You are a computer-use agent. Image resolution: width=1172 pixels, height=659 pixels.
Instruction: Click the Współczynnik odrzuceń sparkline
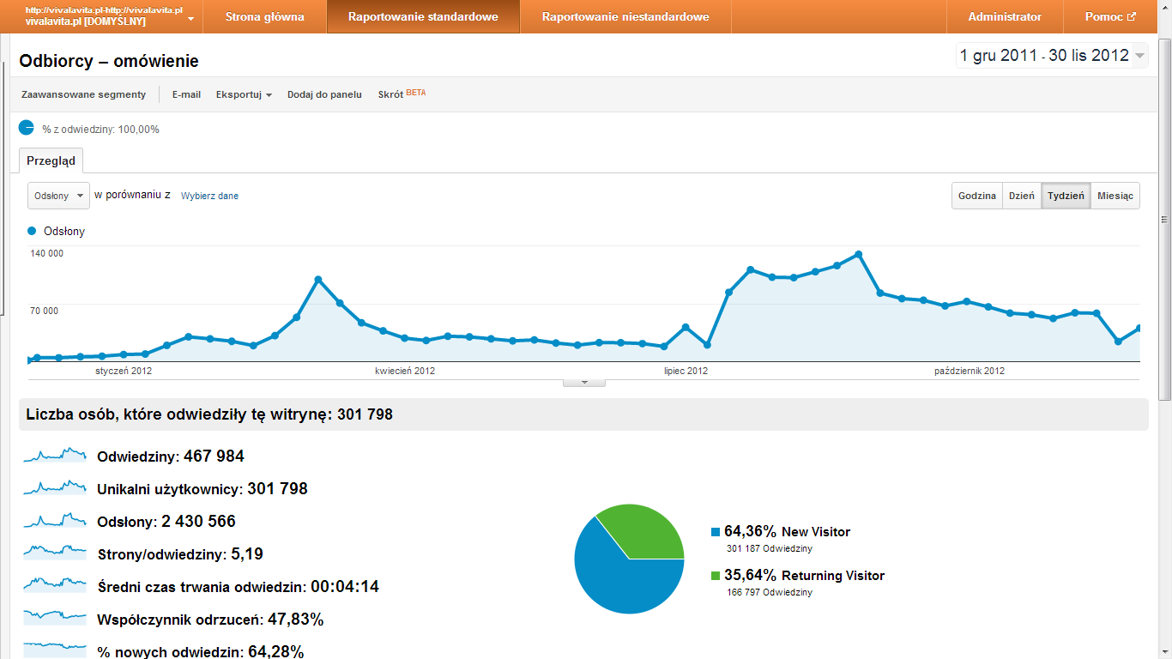55,618
